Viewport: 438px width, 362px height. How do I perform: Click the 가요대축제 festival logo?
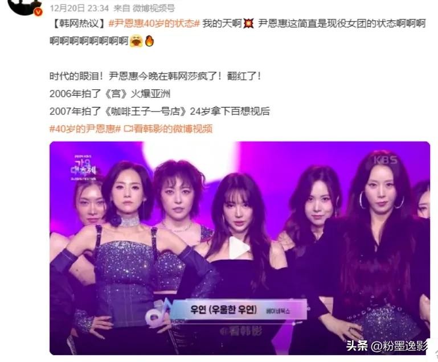click(x=83, y=168)
